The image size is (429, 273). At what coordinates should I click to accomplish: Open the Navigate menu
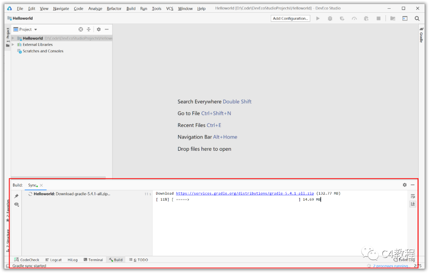61,8
